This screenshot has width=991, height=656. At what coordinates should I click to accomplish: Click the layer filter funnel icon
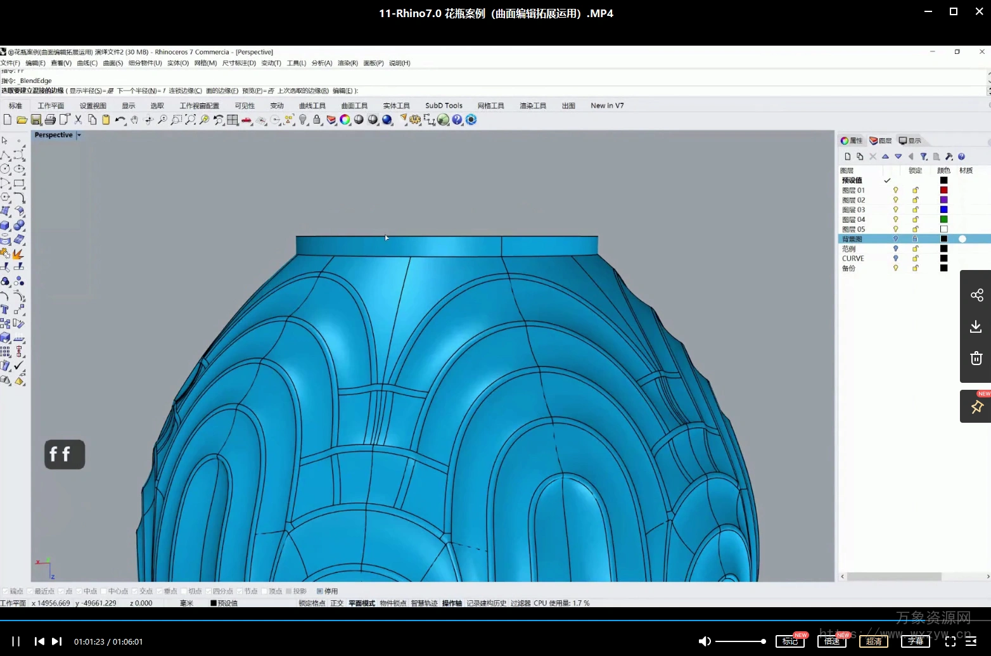tap(924, 157)
